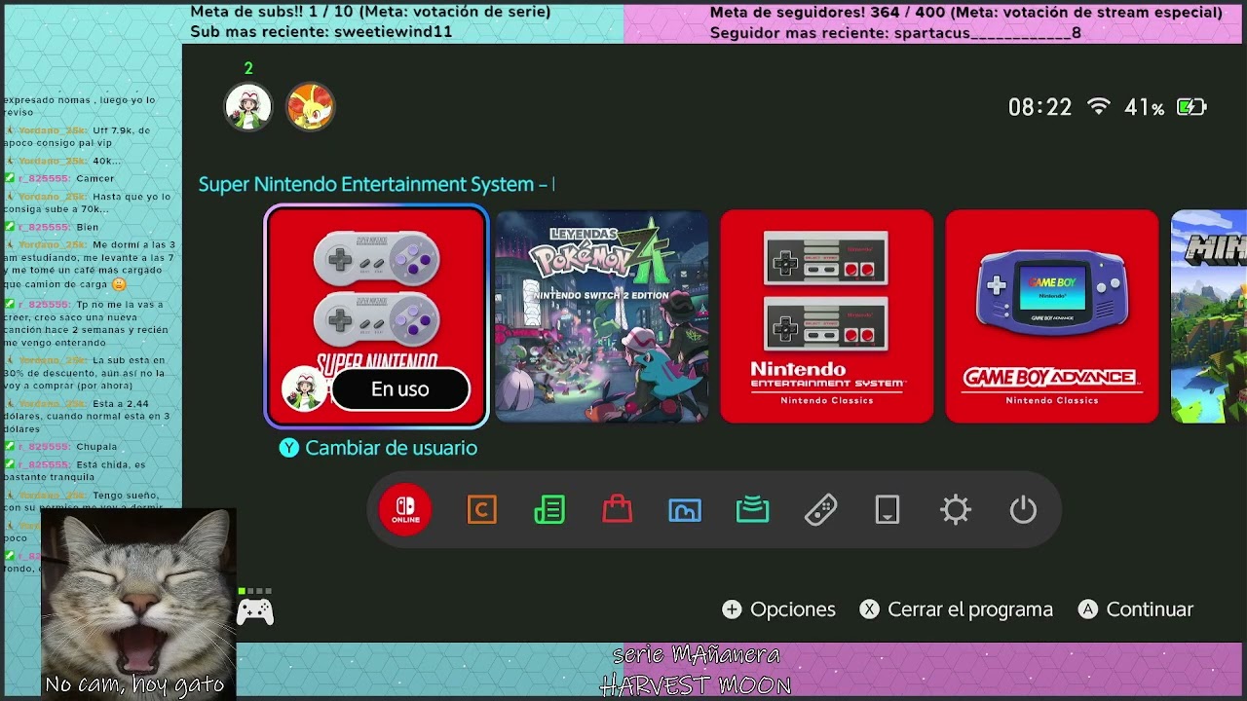Image resolution: width=1247 pixels, height=701 pixels.
Task: Select the Minecraft tile
Action: (1208, 316)
